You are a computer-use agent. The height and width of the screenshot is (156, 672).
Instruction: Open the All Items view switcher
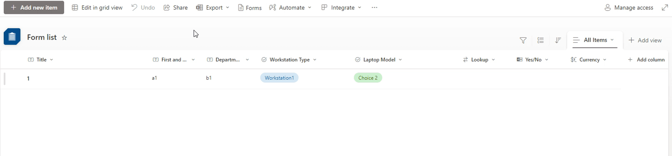click(595, 40)
